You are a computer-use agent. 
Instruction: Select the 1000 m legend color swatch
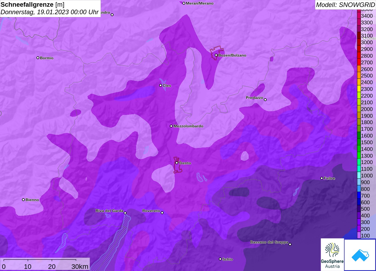tap(359, 175)
